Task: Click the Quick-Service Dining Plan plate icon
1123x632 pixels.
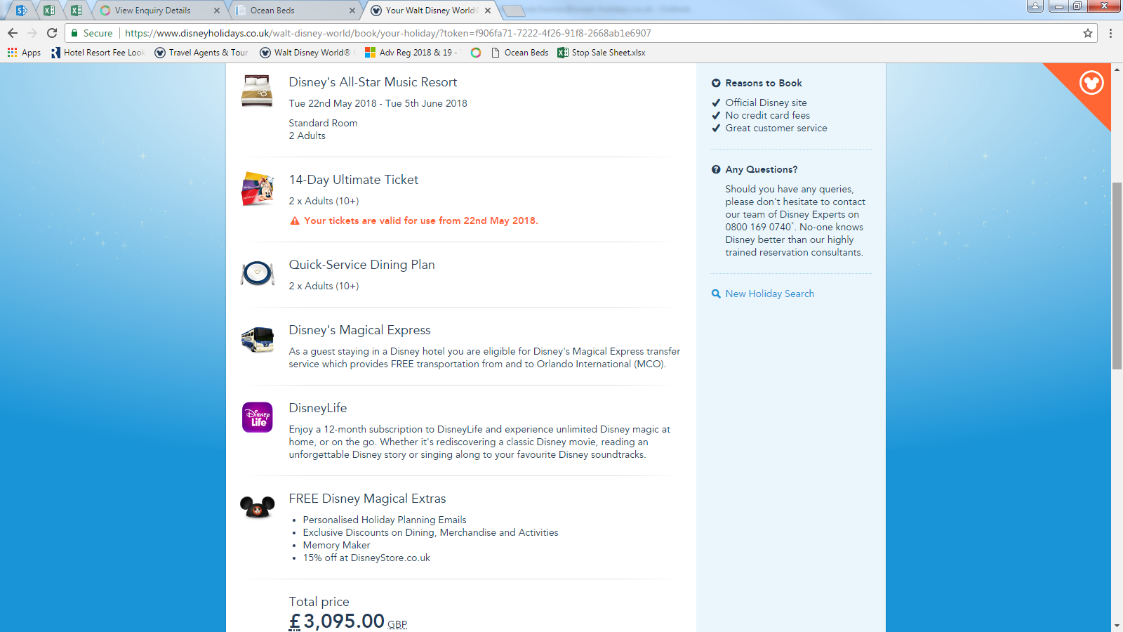Action: tap(257, 273)
